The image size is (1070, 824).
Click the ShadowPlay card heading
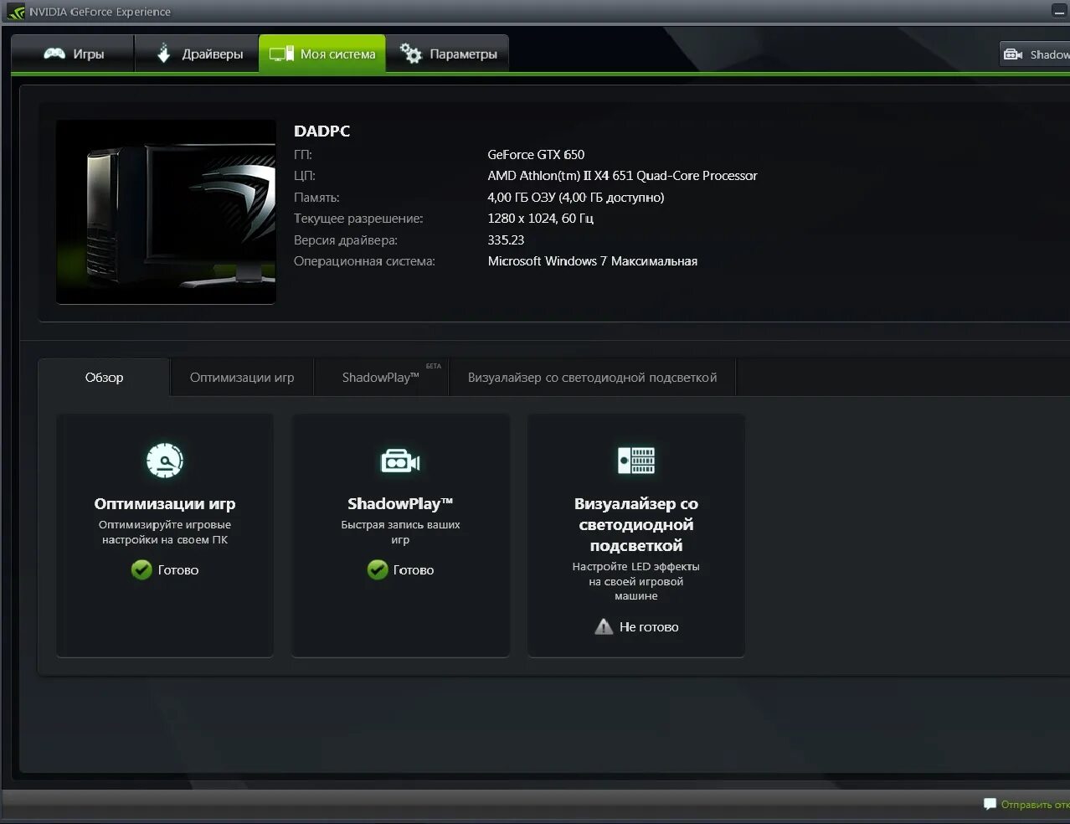pyautogui.click(x=400, y=503)
